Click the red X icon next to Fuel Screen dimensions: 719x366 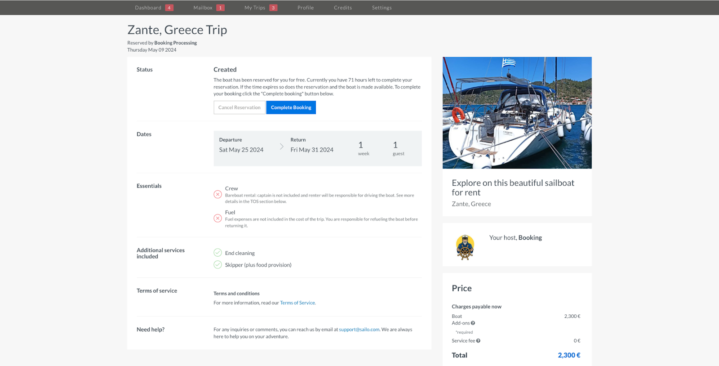point(217,219)
